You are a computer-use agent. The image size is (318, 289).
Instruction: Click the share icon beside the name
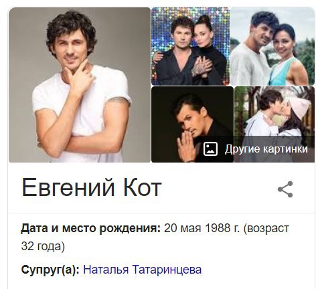click(x=285, y=189)
